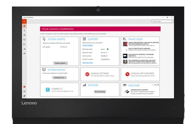The image size is (196, 124).
Task: Click the WHAT'S NEW heading
Action: [x=136, y=39]
